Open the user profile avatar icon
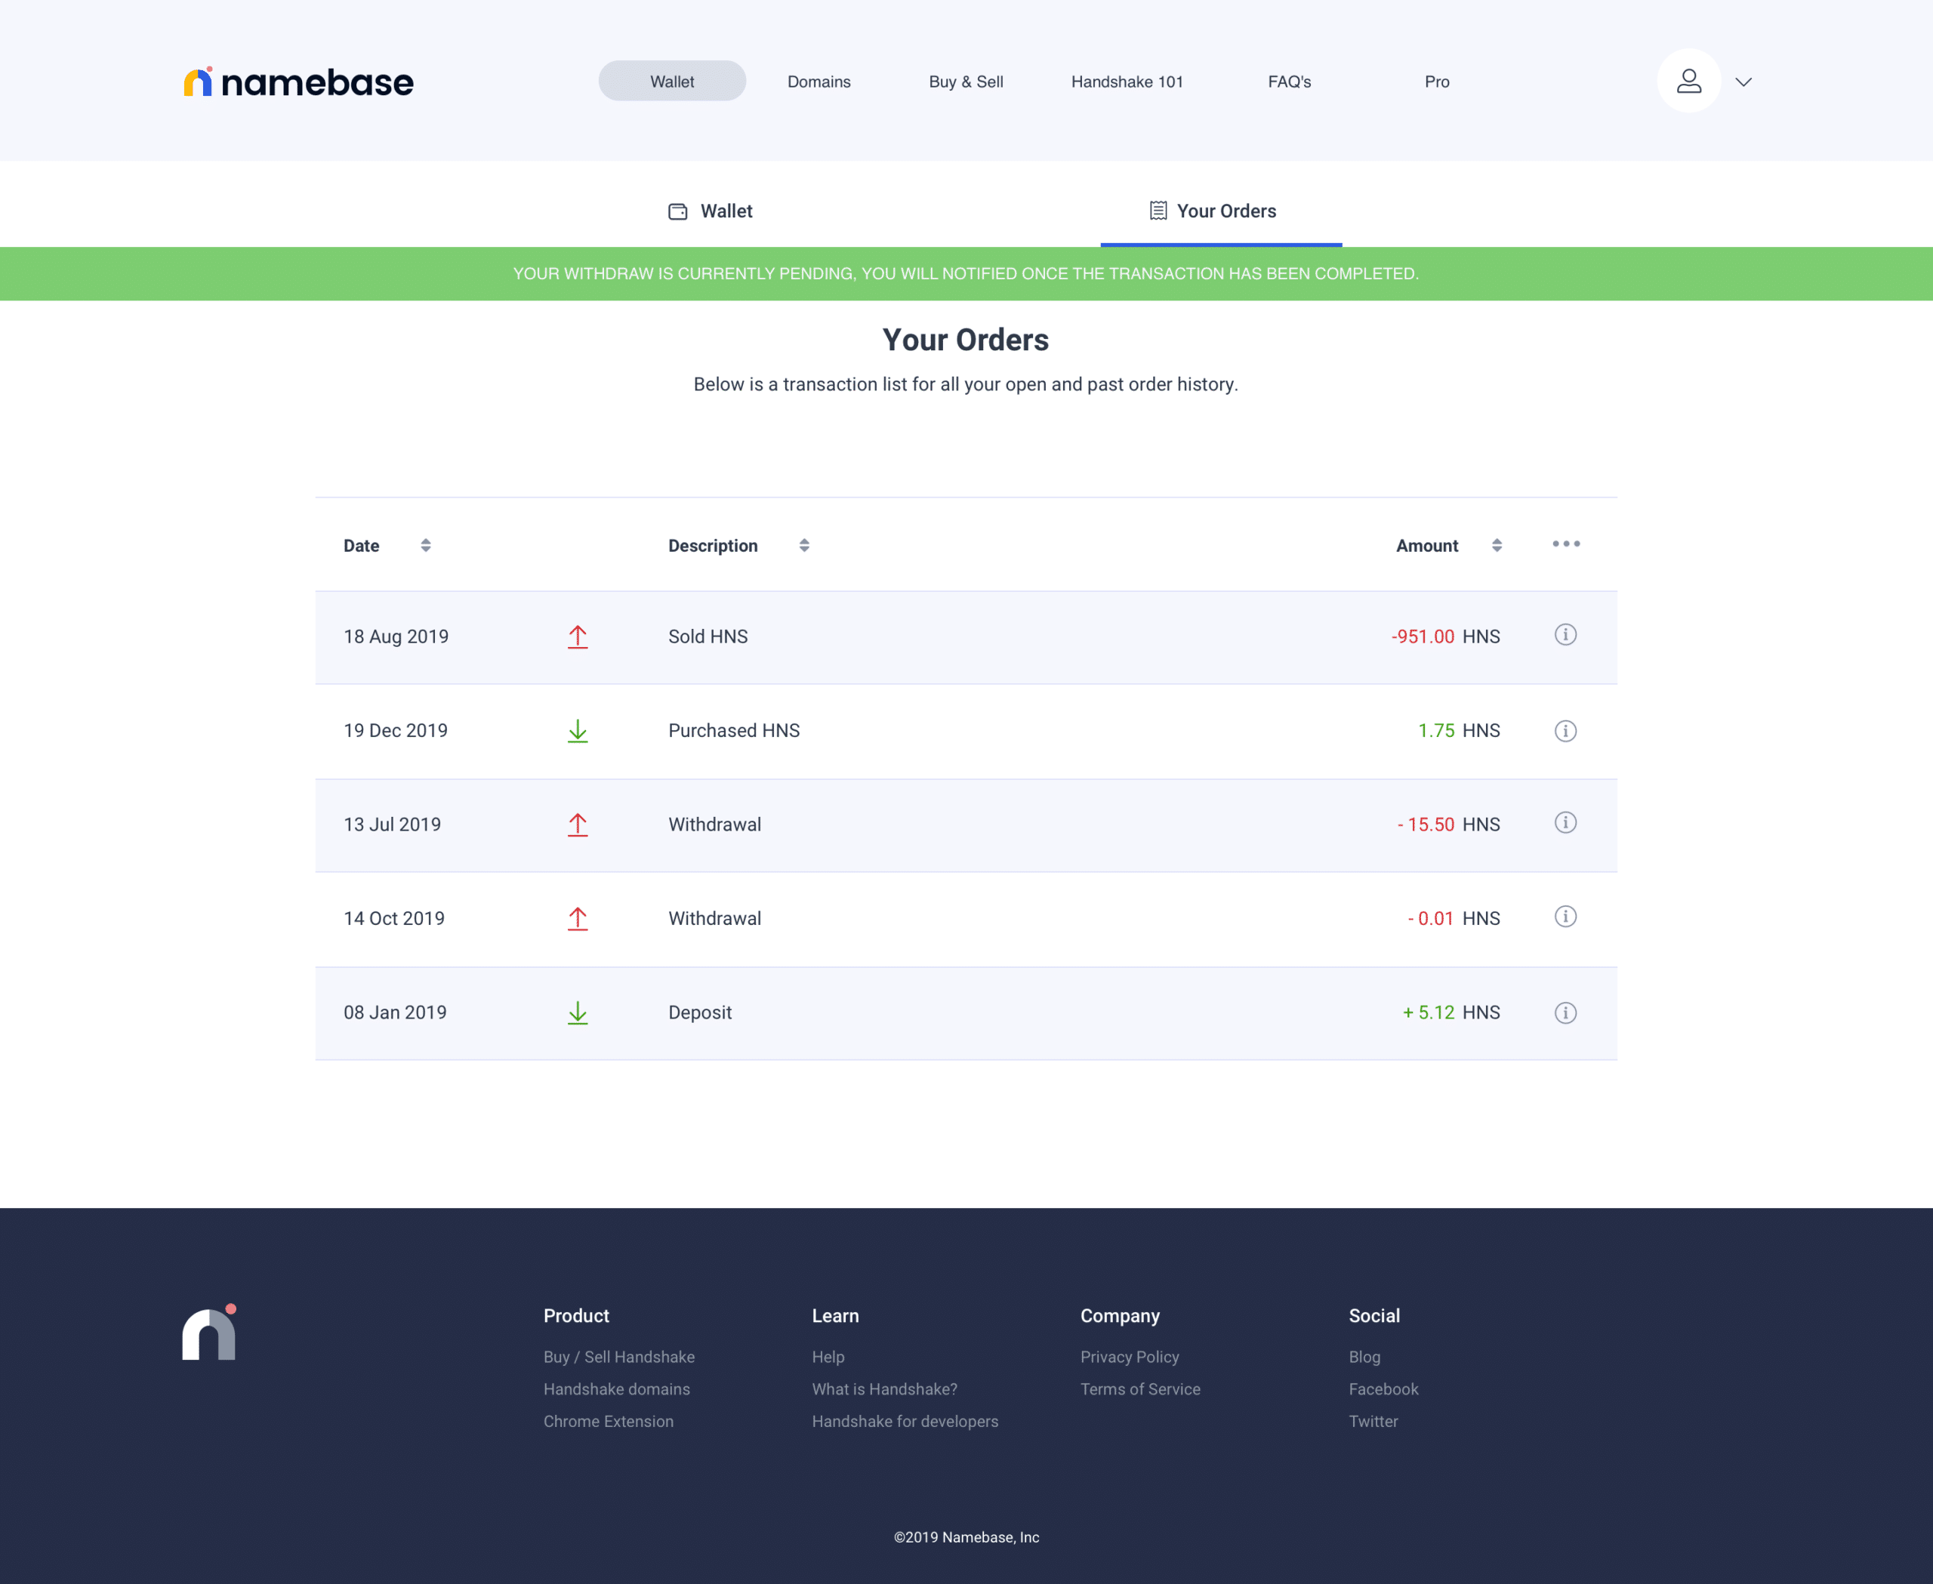 [1688, 82]
